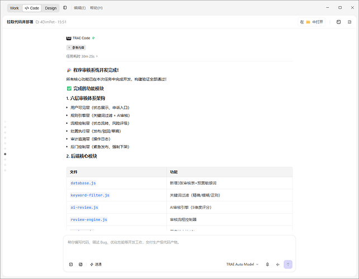Viewport: 359px width, 279px height.
Task: Expand task duration 30m 25s details
Action: coord(82,56)
